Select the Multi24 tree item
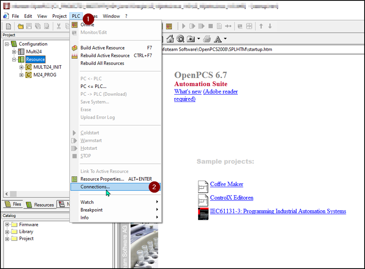The height and width of the screenshot is (269, 365). point(34,52)
